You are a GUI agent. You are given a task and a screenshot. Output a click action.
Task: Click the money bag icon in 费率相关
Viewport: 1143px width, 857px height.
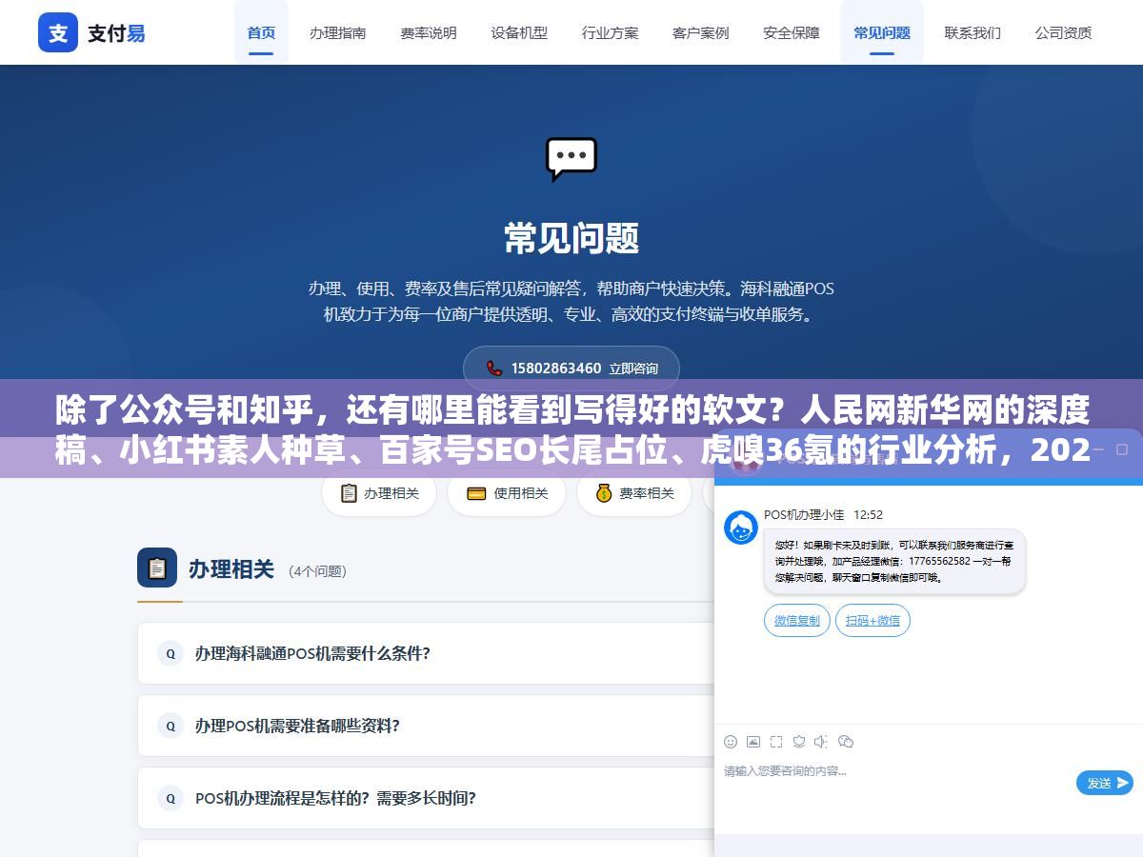pos(604,493)
